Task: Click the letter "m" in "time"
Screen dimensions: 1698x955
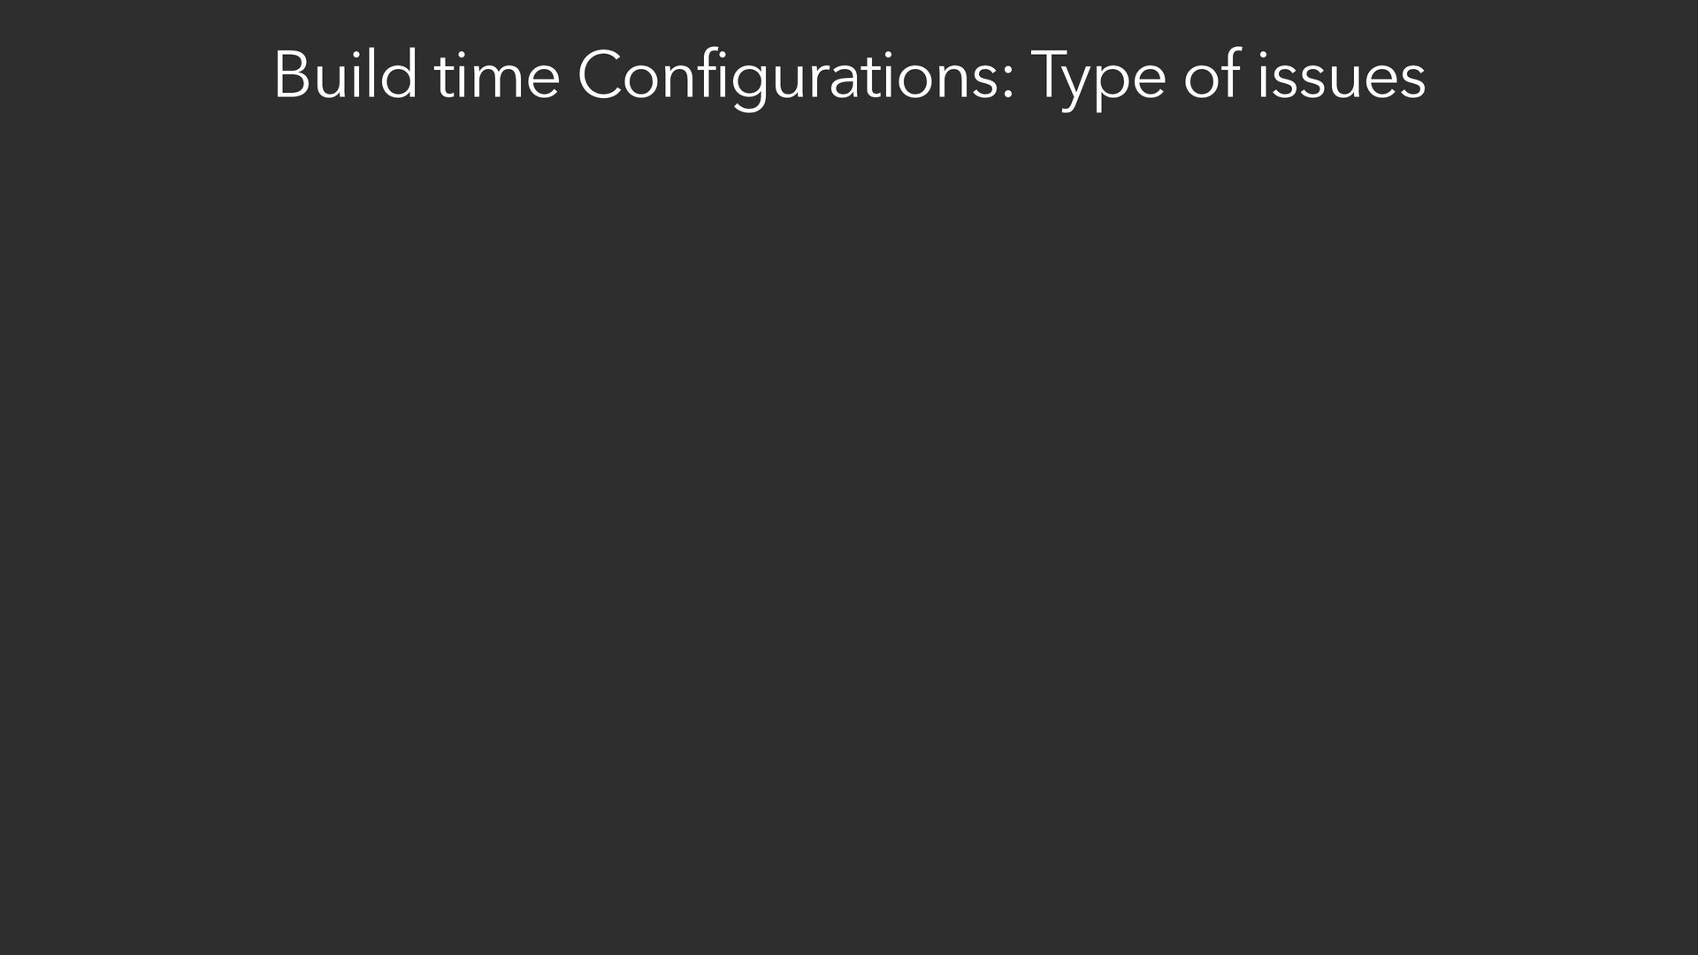Action: click(498, 80)
